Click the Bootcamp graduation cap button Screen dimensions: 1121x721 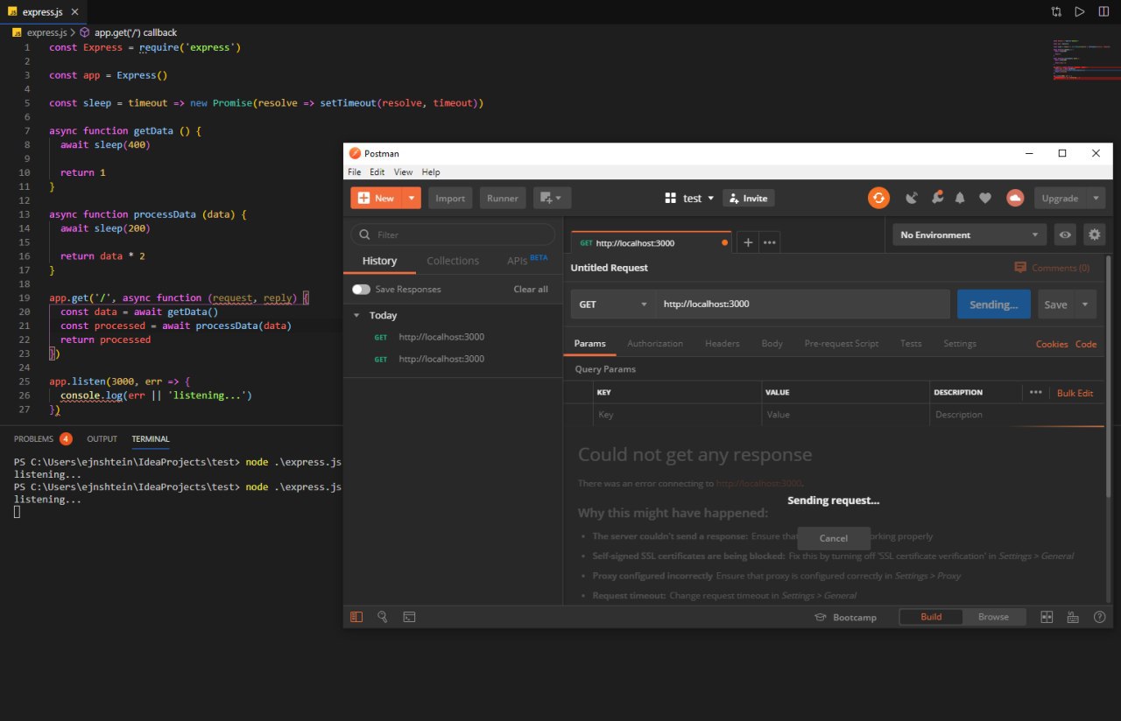[845, 617]
